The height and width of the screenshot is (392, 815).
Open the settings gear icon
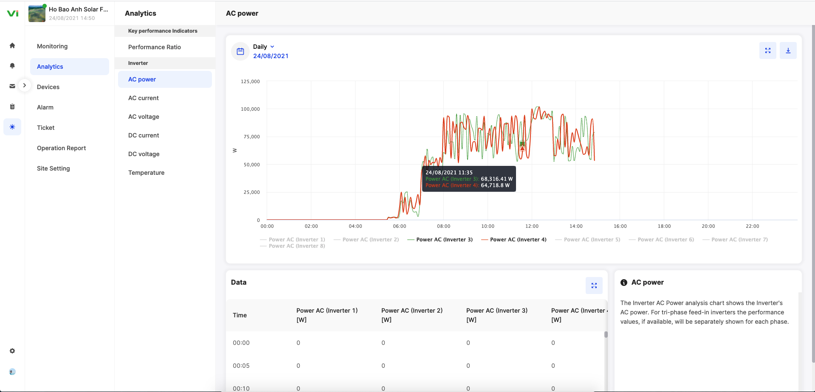(12, 351)
